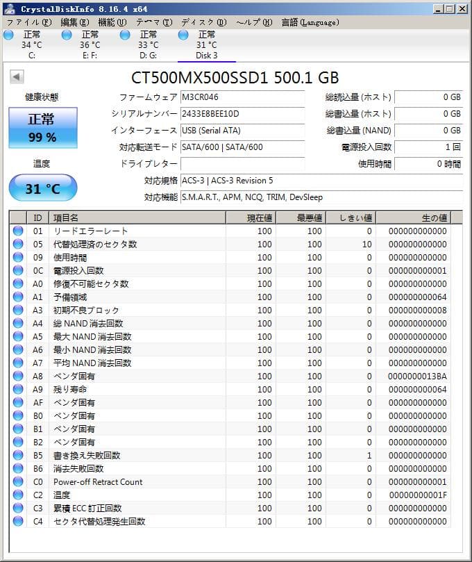Click status icon for B2 ベンダ固有
Viewport: 472px width, 562px height.
point(18,442)
